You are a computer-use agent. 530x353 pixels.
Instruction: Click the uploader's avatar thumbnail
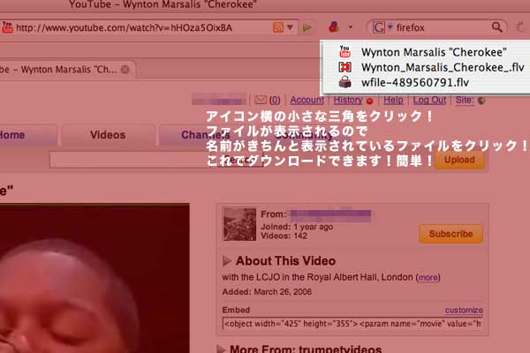(x=239, y=225)
